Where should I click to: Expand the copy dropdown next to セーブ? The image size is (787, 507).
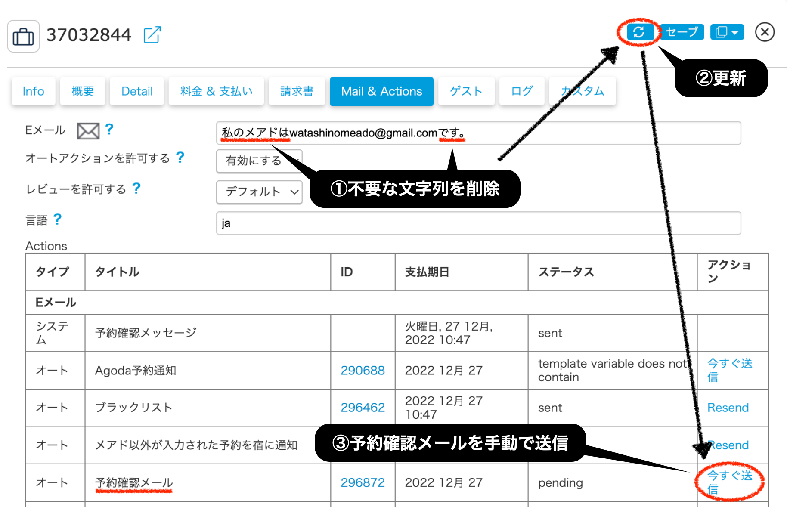point(727,32)
